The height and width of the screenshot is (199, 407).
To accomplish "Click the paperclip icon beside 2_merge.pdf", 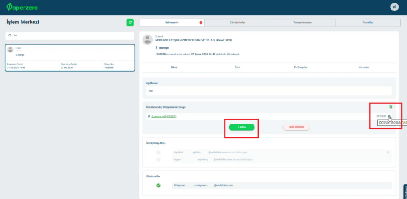I will click(148, 116).
